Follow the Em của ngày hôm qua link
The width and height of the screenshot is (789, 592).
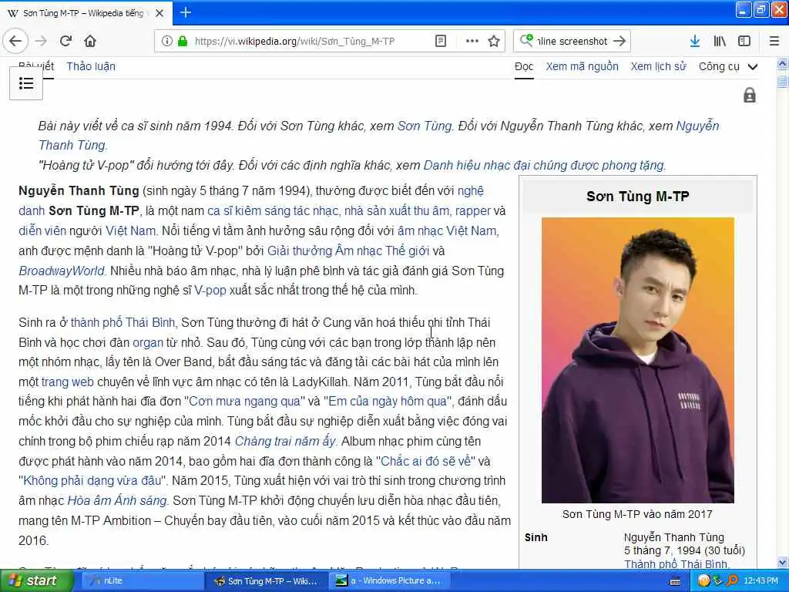pyautogui.click(x=388, y=401)
